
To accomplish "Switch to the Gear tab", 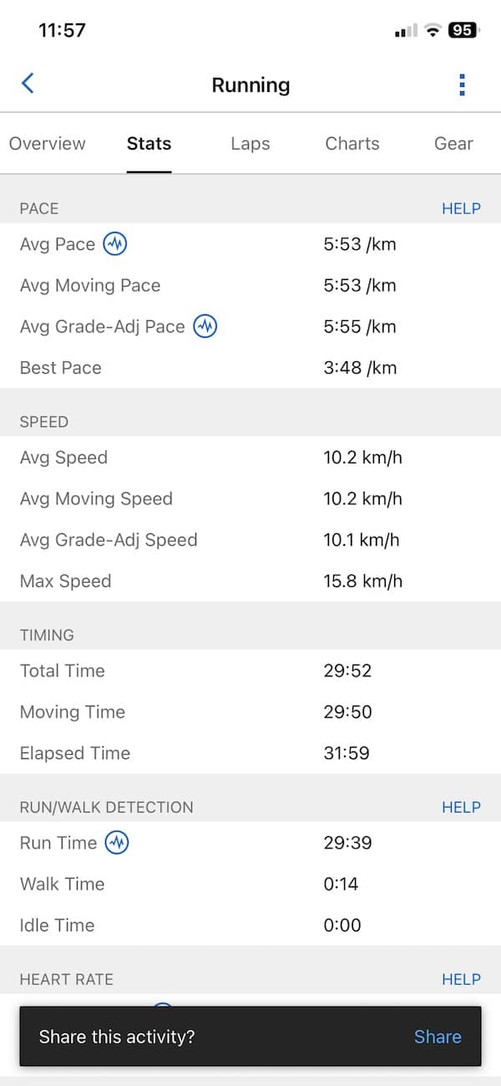I will (x=453, y=144).
